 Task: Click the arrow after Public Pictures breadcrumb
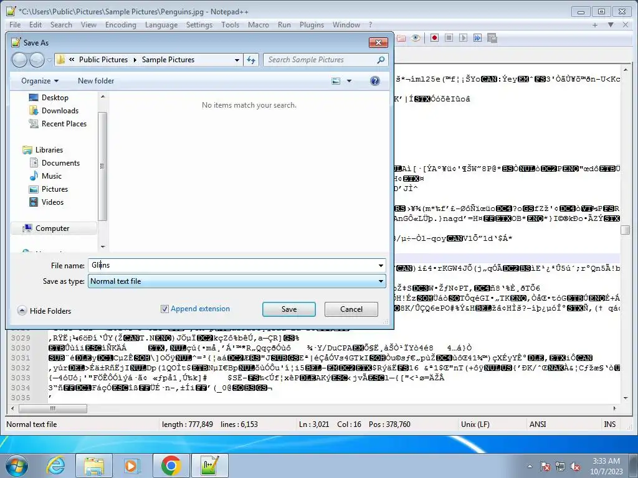tap(135, 60)
